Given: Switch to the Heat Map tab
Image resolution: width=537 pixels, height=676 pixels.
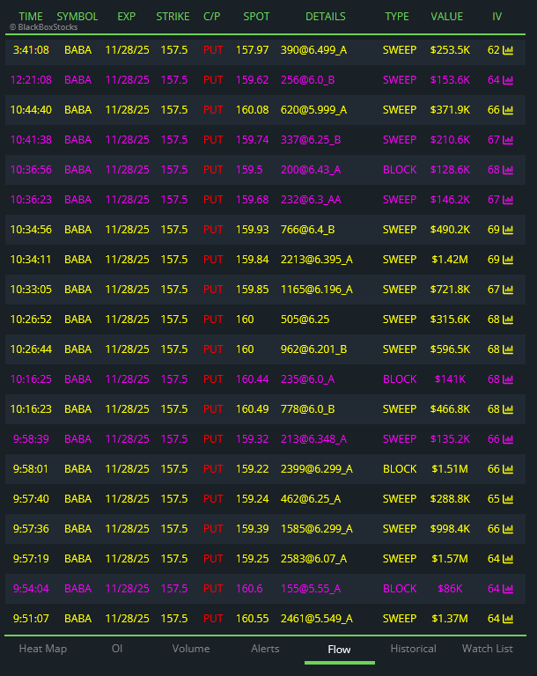Looking at the screenshot, I should pos(43,649).
